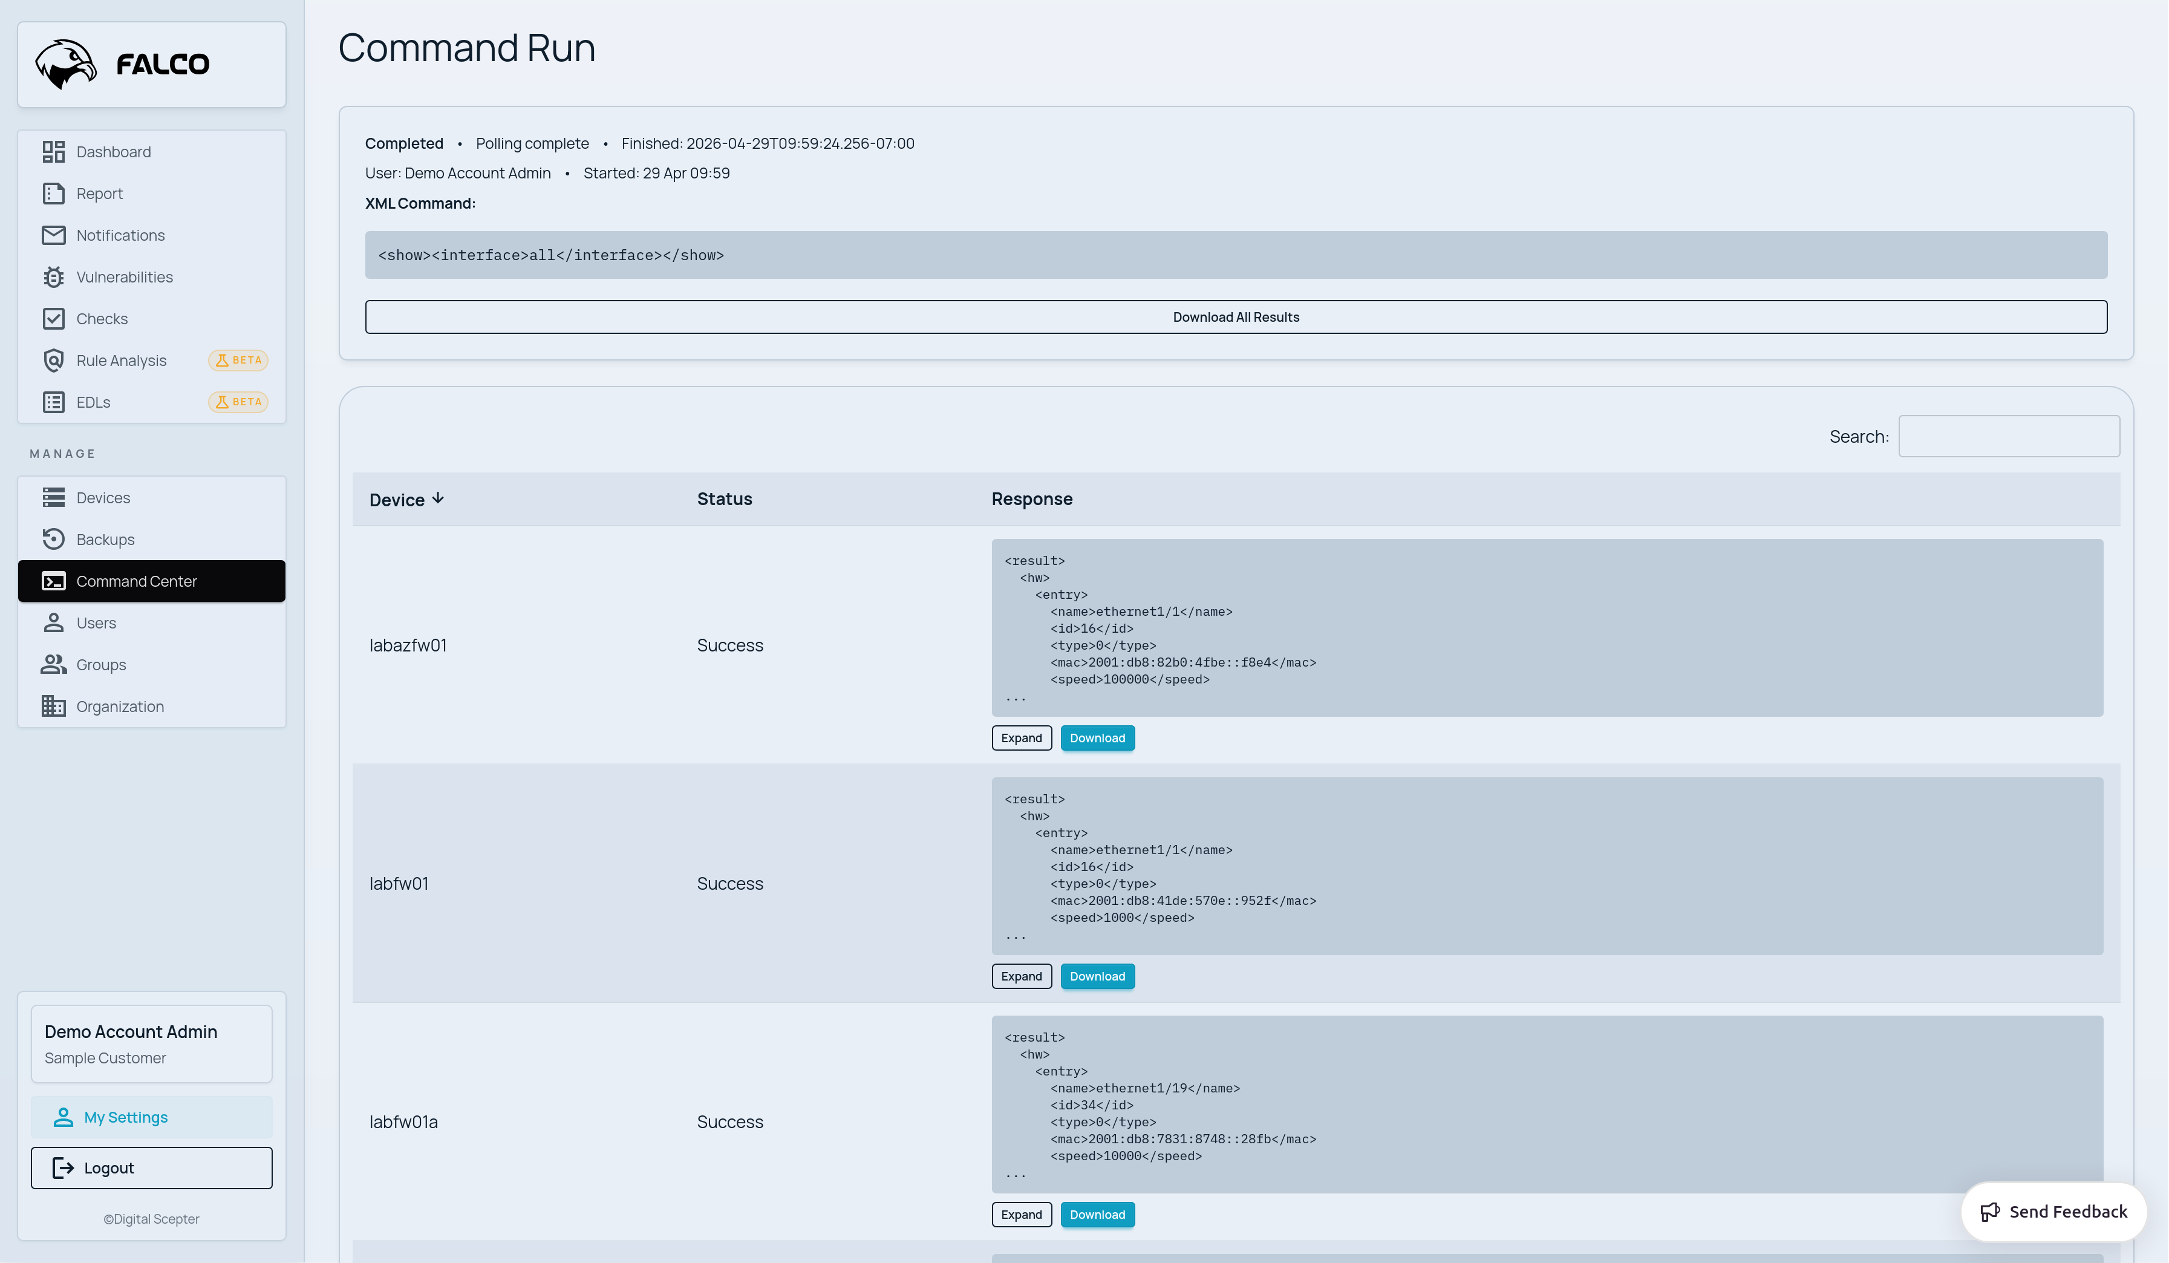Click the labfw01 response code block
This screenshot has height=1263, width=2169.
pyautogui.click(x=1547, y=867)
